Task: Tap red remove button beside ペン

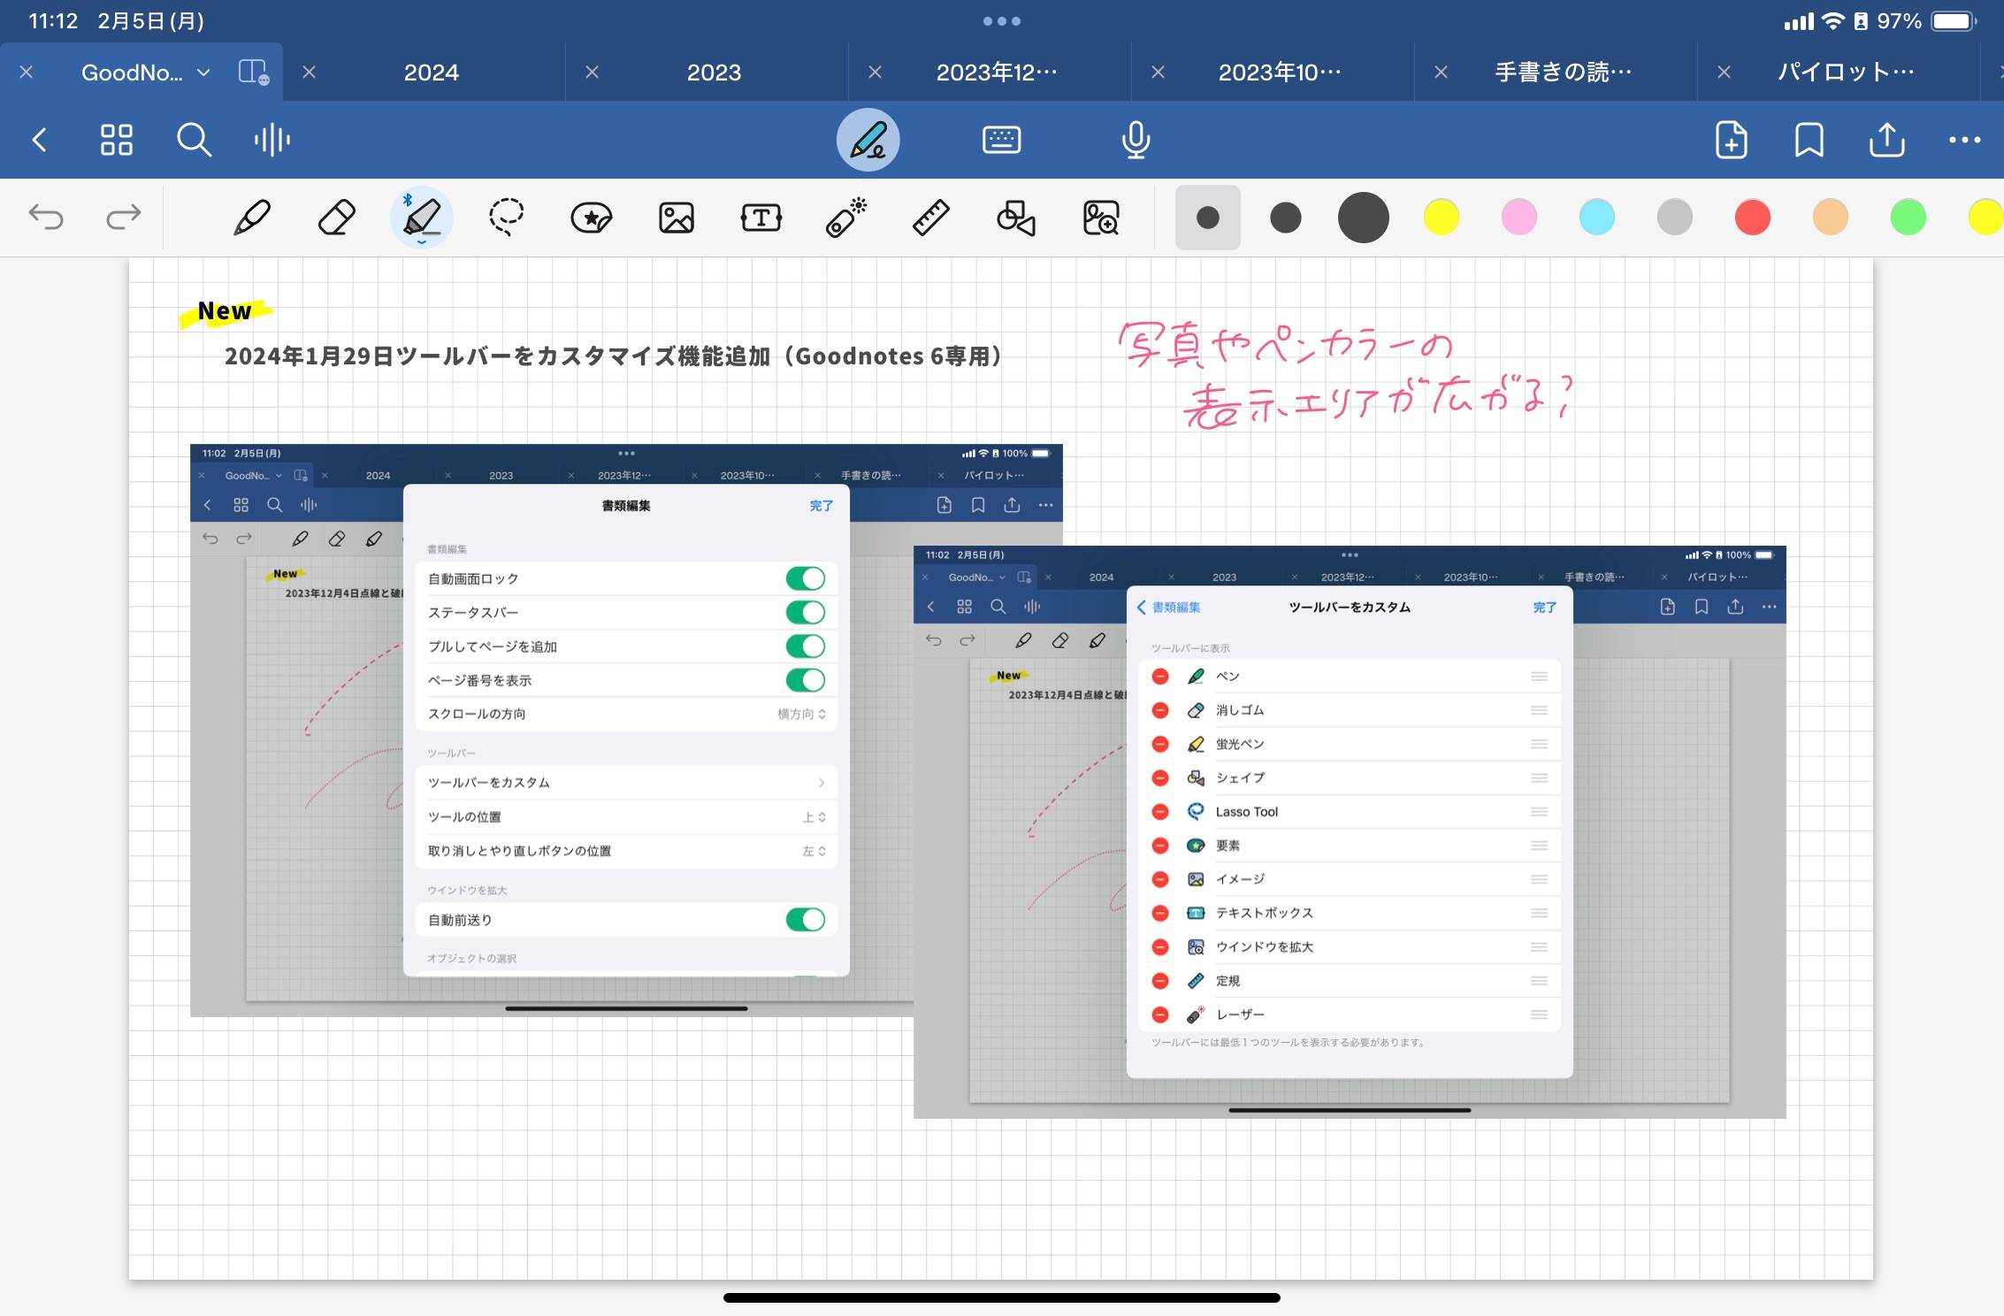Action: [x=1160, y=677]
